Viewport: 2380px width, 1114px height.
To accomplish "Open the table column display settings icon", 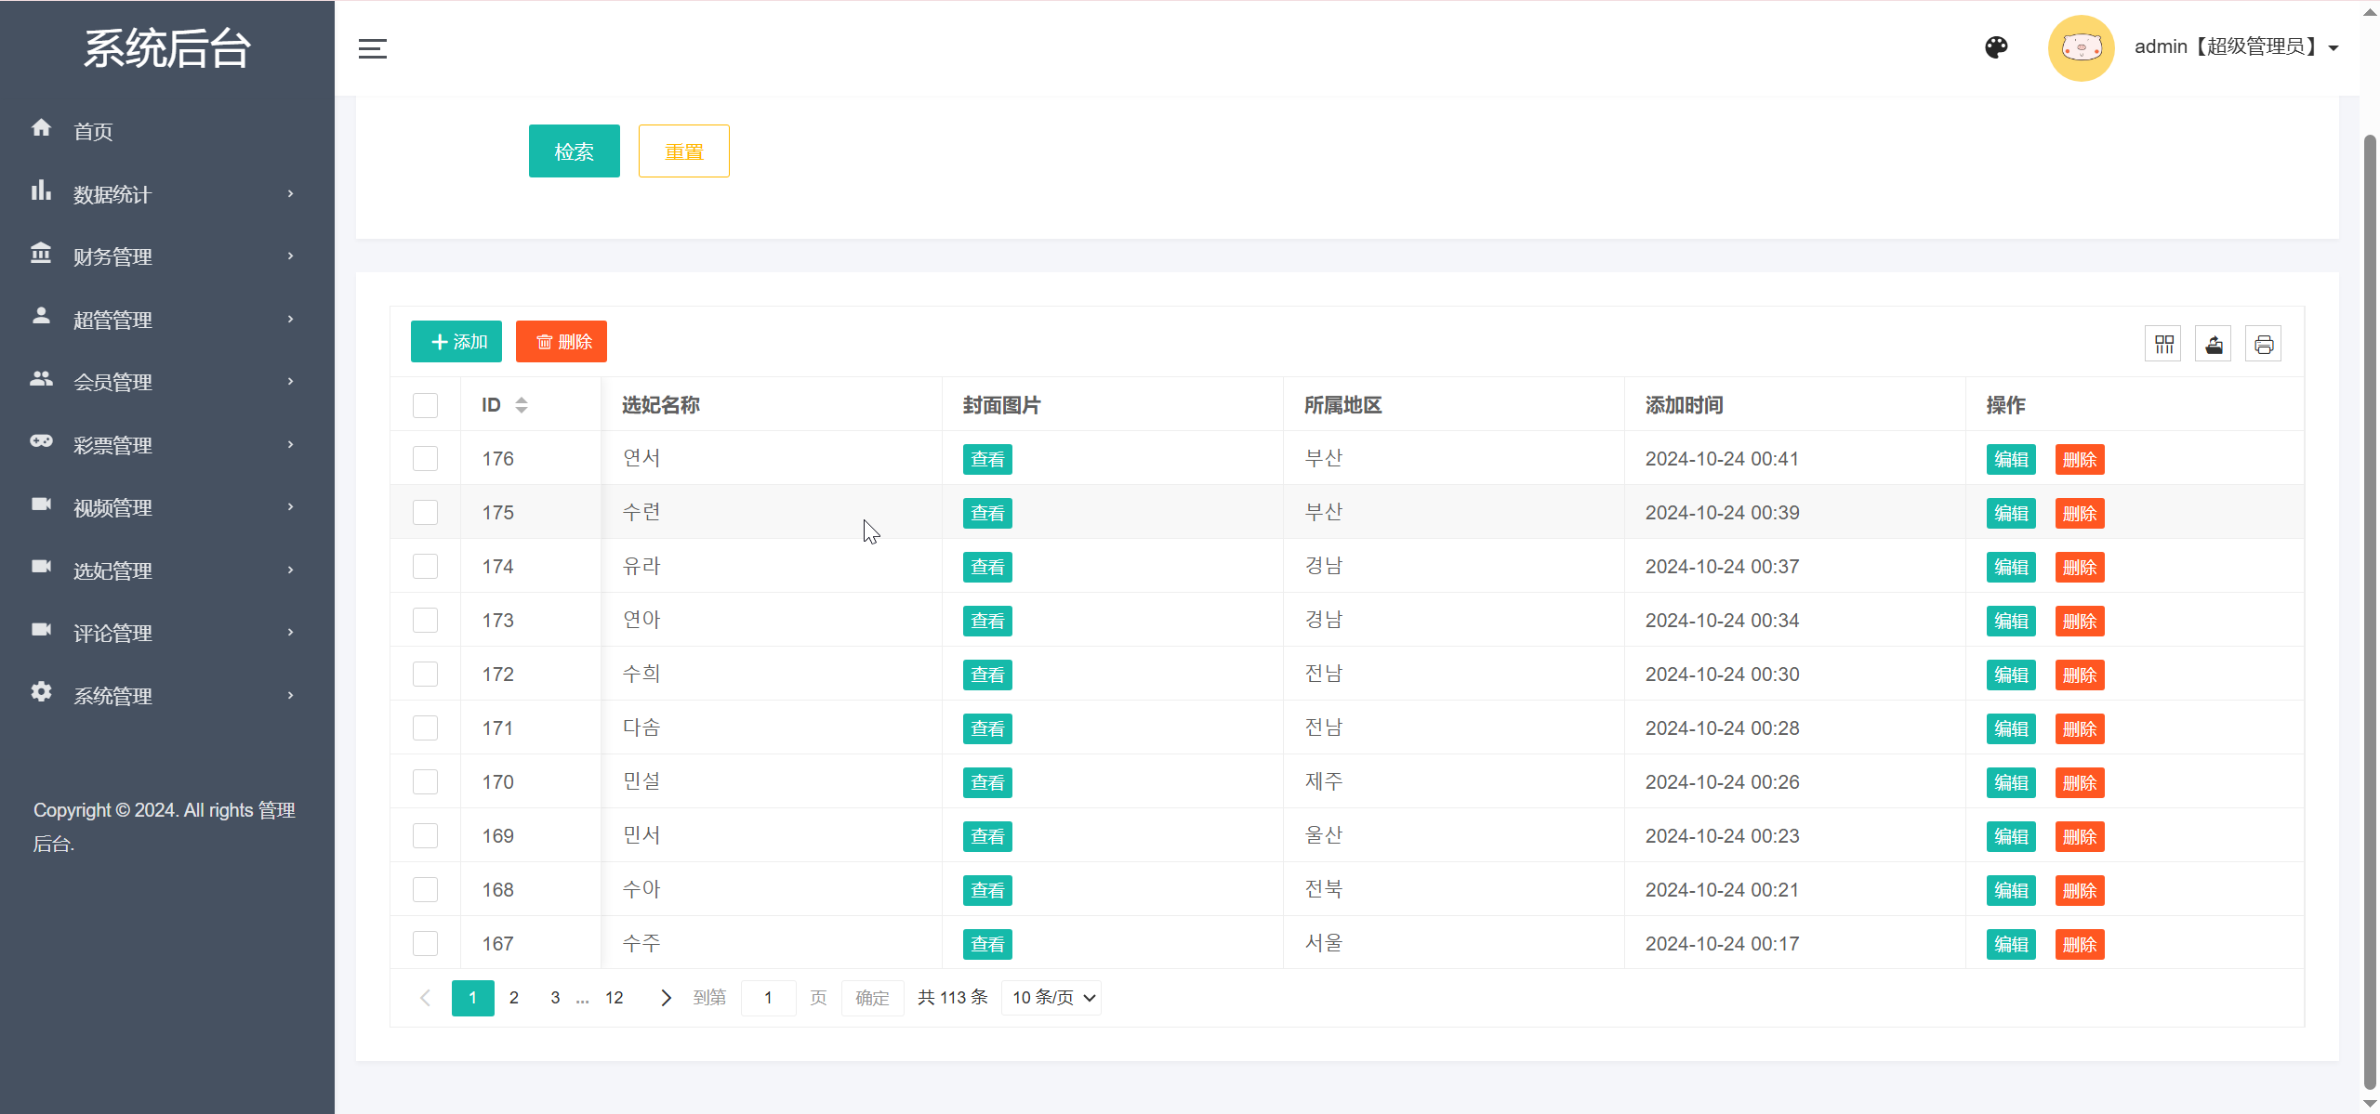I will (2163, 343).
